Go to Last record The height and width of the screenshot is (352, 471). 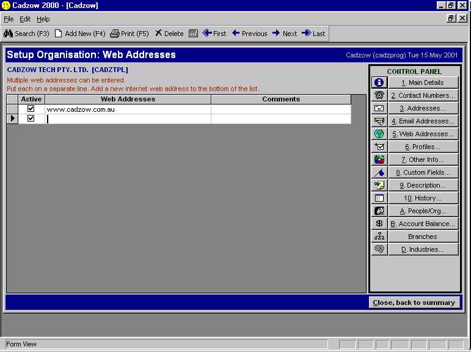[313, 34]
